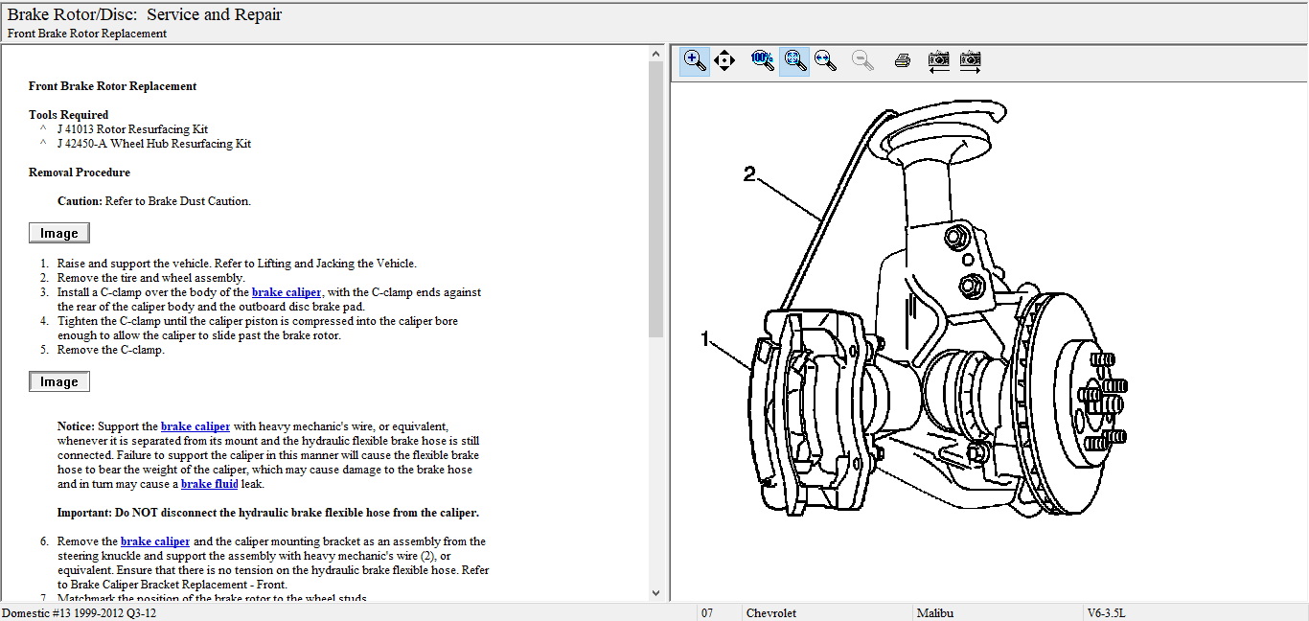Click the Chevrolet make in status bar

pyautogui.click(x=772, y=612)
